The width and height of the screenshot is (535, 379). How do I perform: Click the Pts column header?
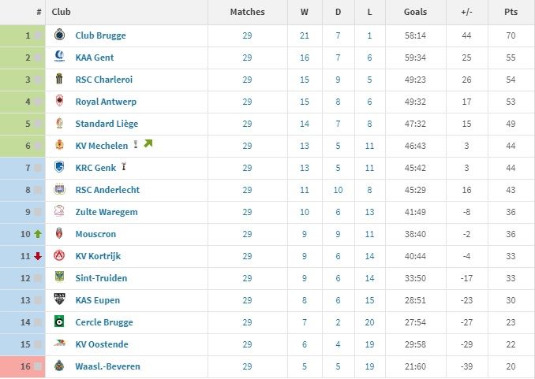(x=511, y=12)
